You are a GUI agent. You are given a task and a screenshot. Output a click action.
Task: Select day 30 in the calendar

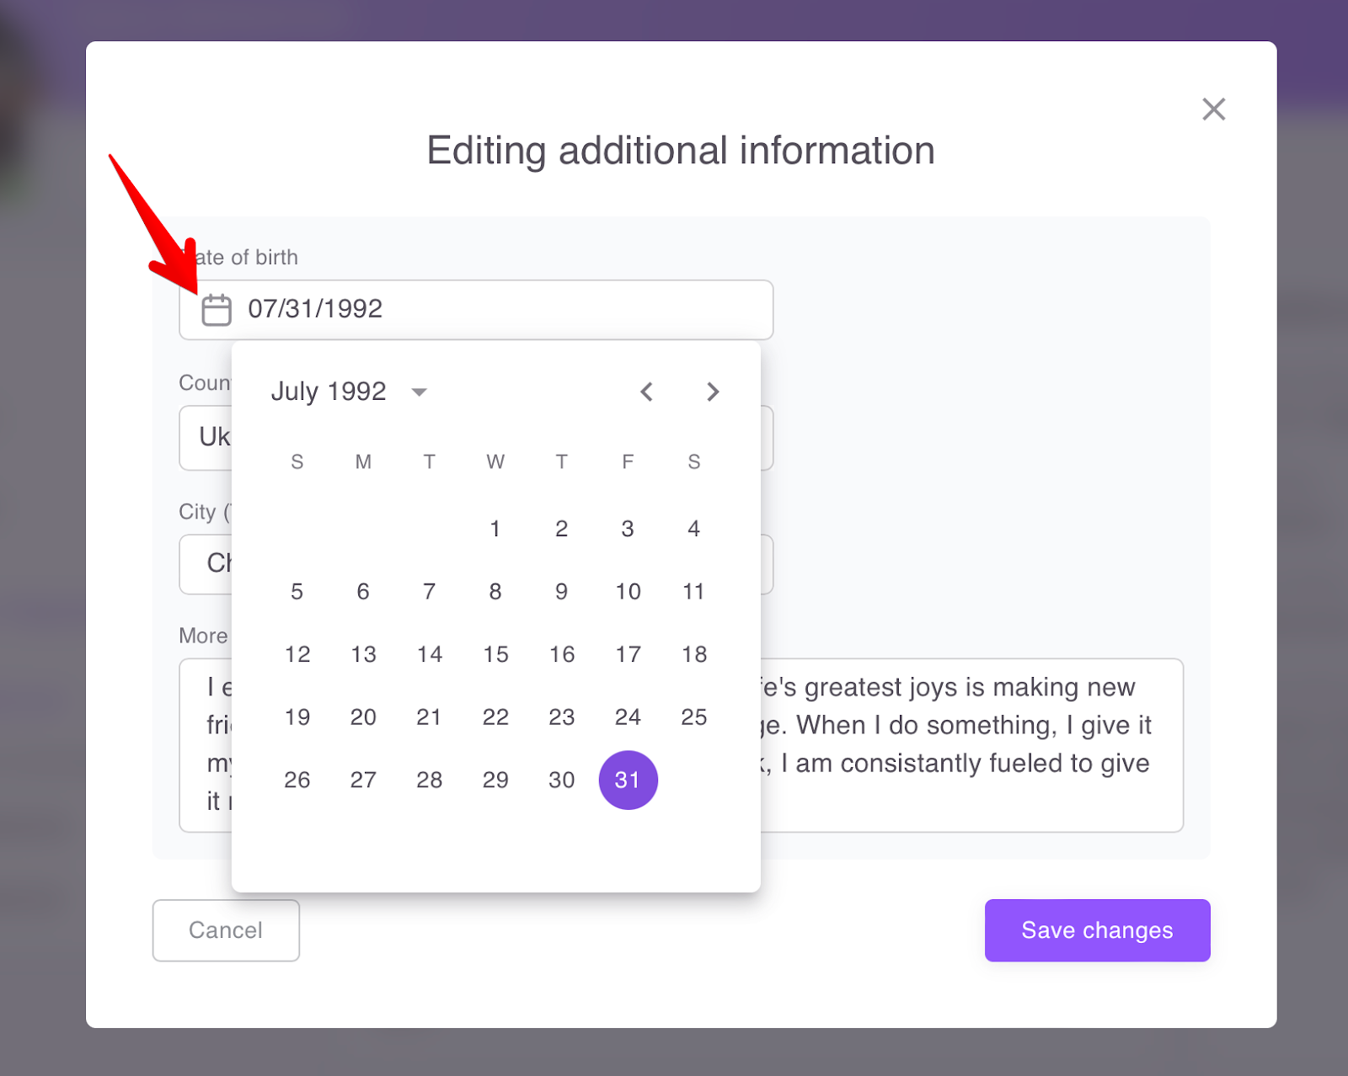[x=561, y=780]
